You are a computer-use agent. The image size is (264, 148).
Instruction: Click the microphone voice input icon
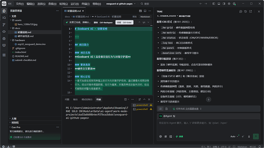[249, 137]
